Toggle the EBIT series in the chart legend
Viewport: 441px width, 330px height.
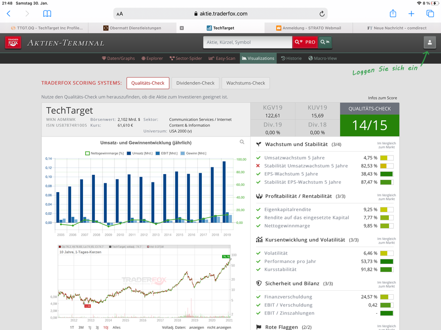click(168, 153)
